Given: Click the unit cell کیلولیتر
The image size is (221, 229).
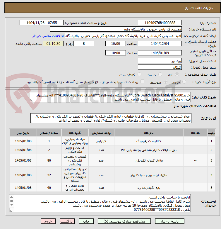Looking at the screenshot, I should click(101, 141).
